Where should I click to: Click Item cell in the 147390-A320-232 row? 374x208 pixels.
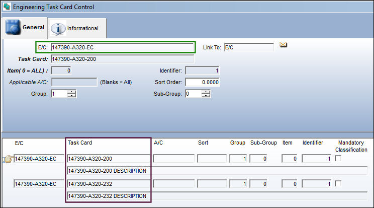(x=290, y=184)
